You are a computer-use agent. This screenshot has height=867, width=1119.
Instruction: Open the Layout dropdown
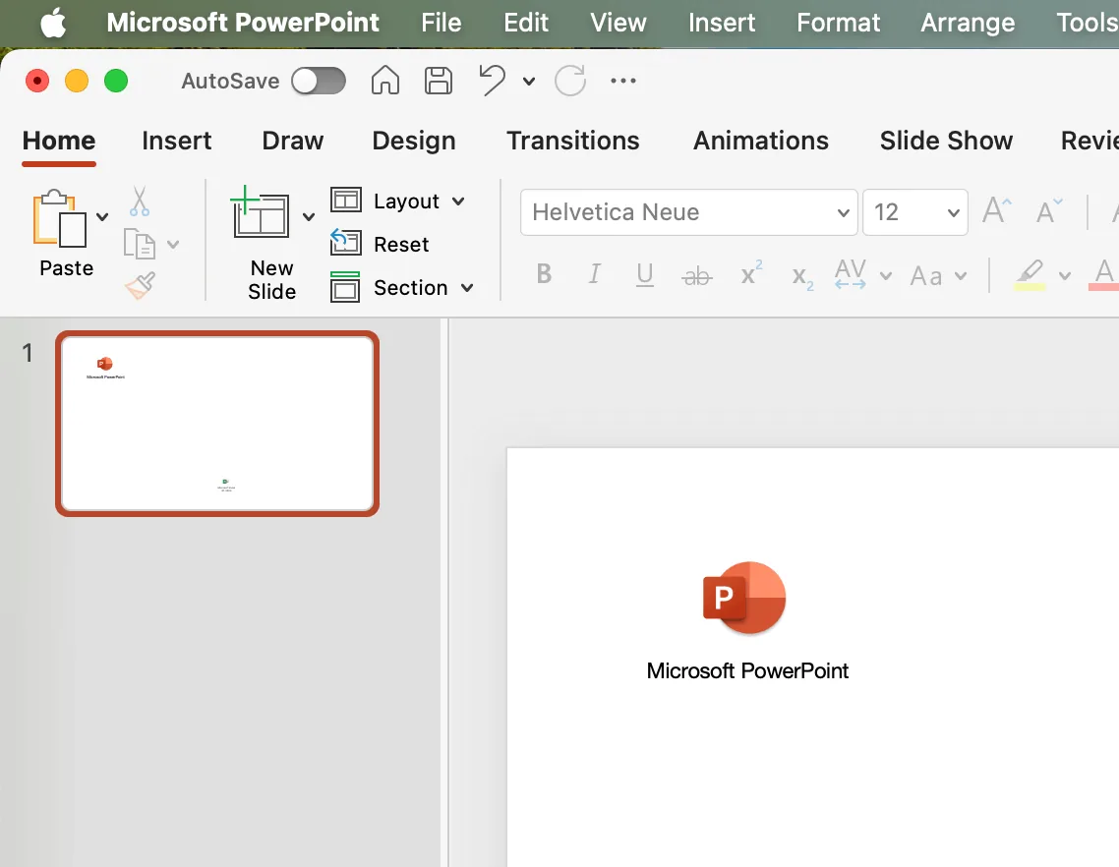click(398, 201)
